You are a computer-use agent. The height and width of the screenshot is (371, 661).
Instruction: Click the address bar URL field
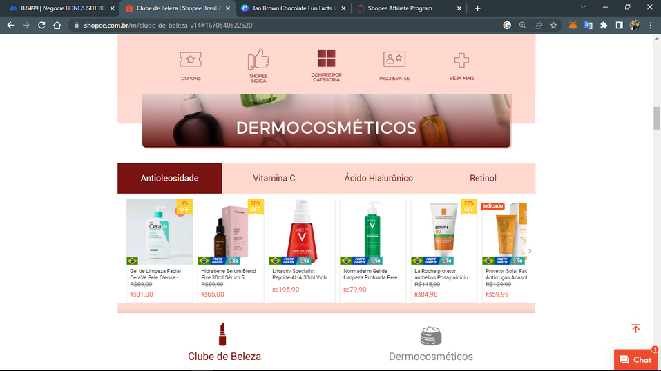[x=276, y=26]
